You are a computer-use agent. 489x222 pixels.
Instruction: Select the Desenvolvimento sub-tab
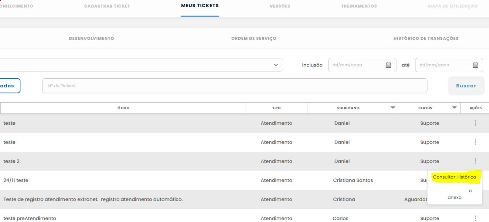91,39
